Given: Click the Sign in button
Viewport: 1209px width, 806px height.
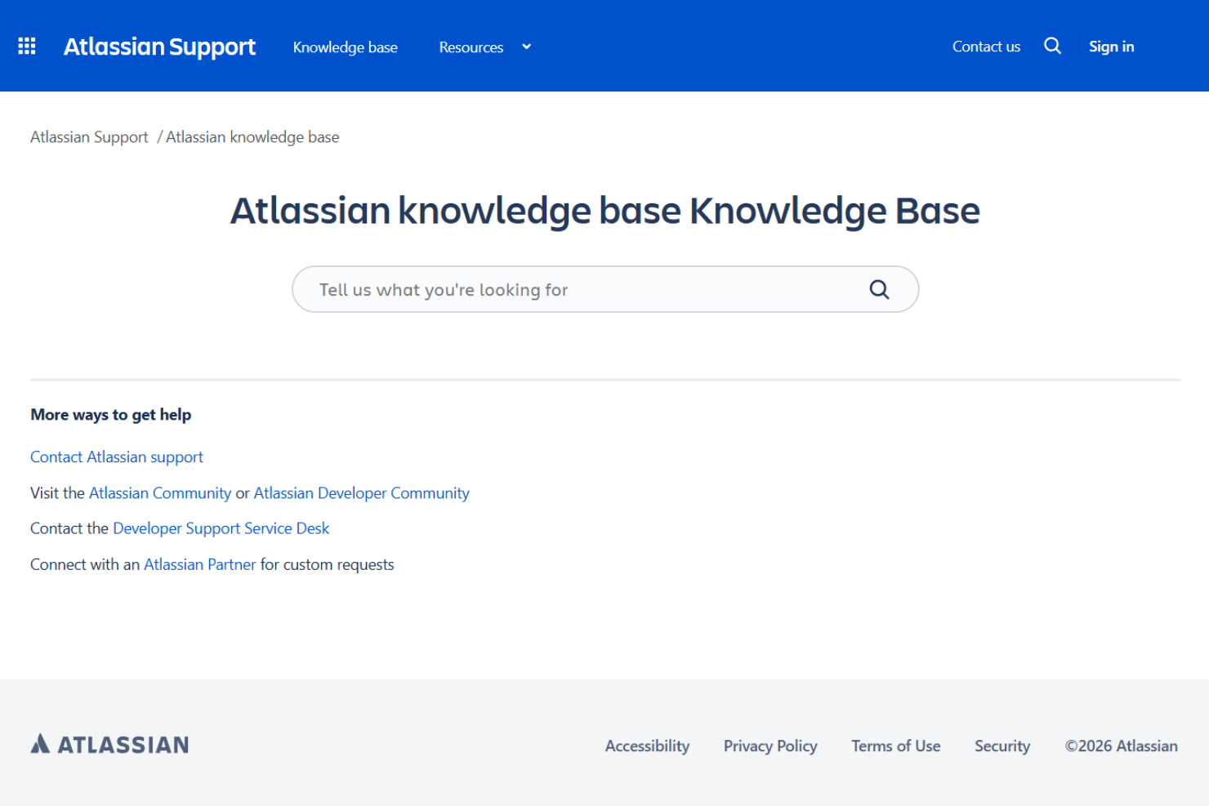Looking at the screenshot, I should (x=1111, y=47).
